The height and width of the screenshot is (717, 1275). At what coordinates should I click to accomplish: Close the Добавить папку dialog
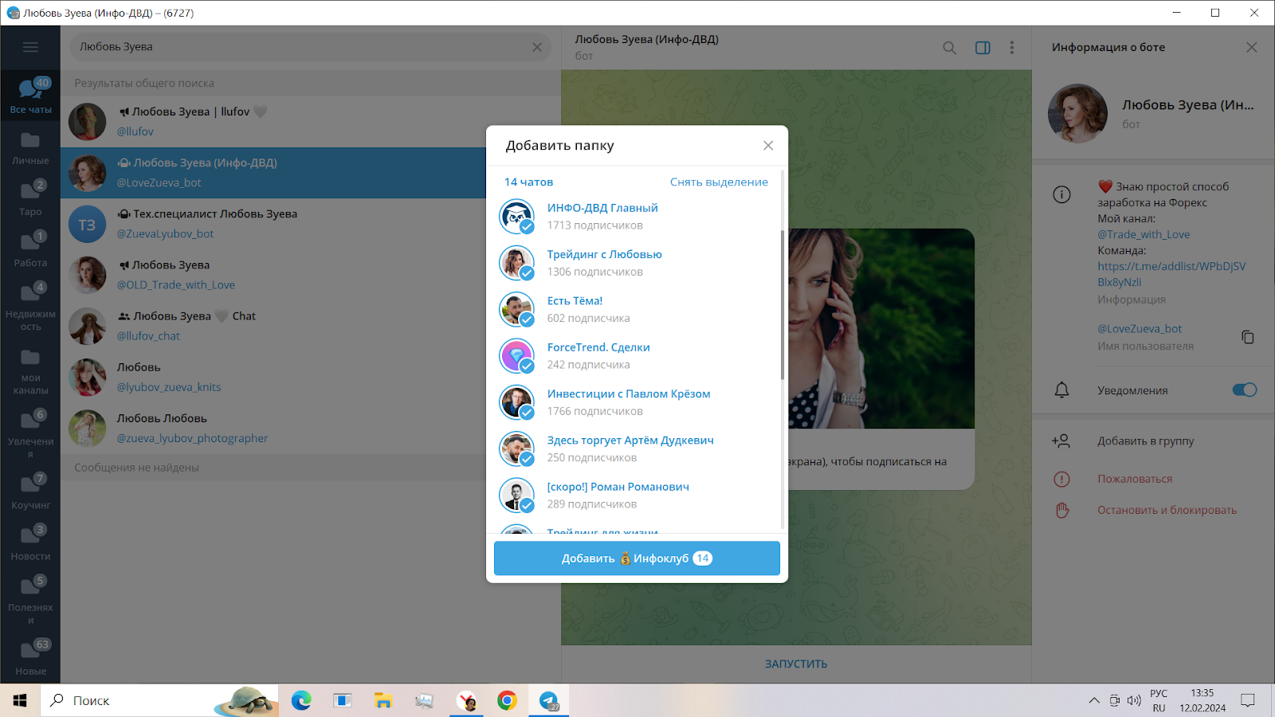click(x=768, y=145)
